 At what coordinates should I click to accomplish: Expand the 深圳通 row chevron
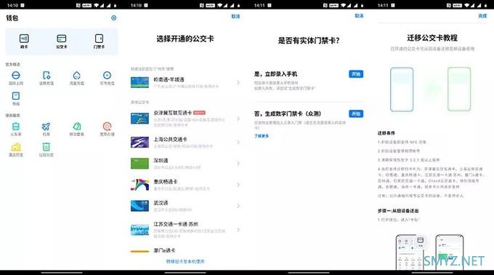(x=238, y=164)
